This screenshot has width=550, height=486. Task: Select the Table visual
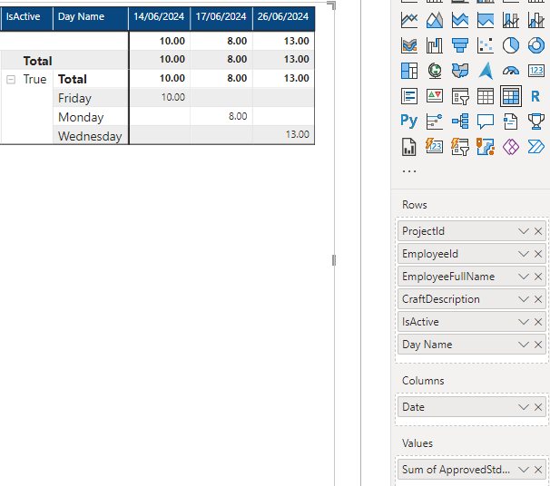(x=486, y=96)
